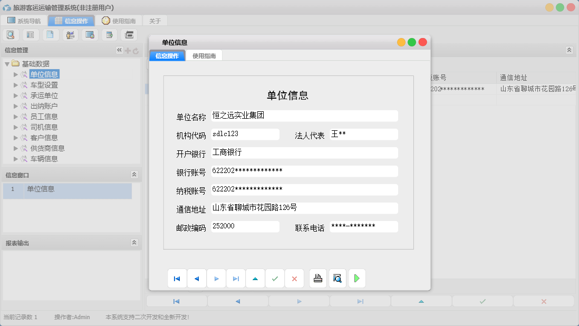Expand the 司机信息 tree item
The height and width of the screenshot is (326, 579).
point(16,127)
